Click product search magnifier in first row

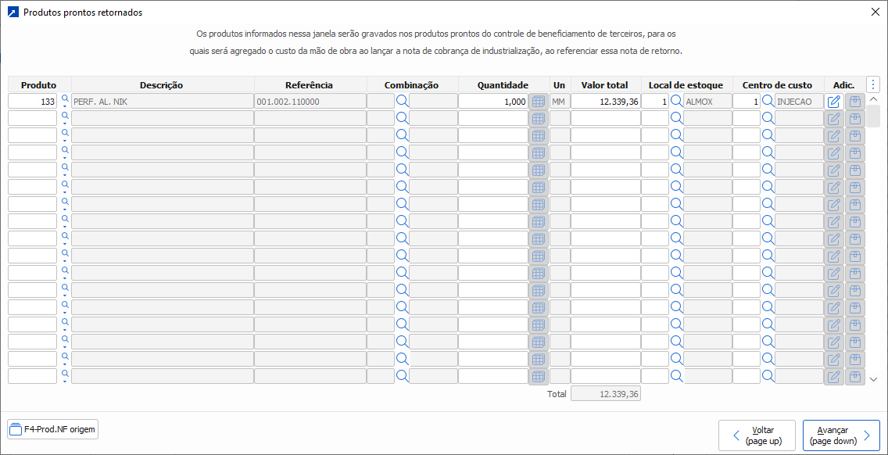pos(65,99)
